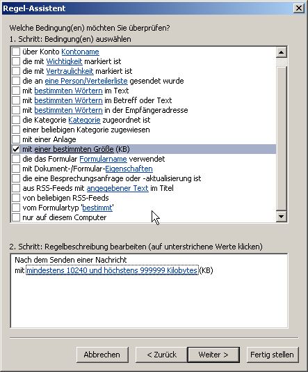
Task: Click 'eine Person/Verteilerliste' link
Action: 86,81
